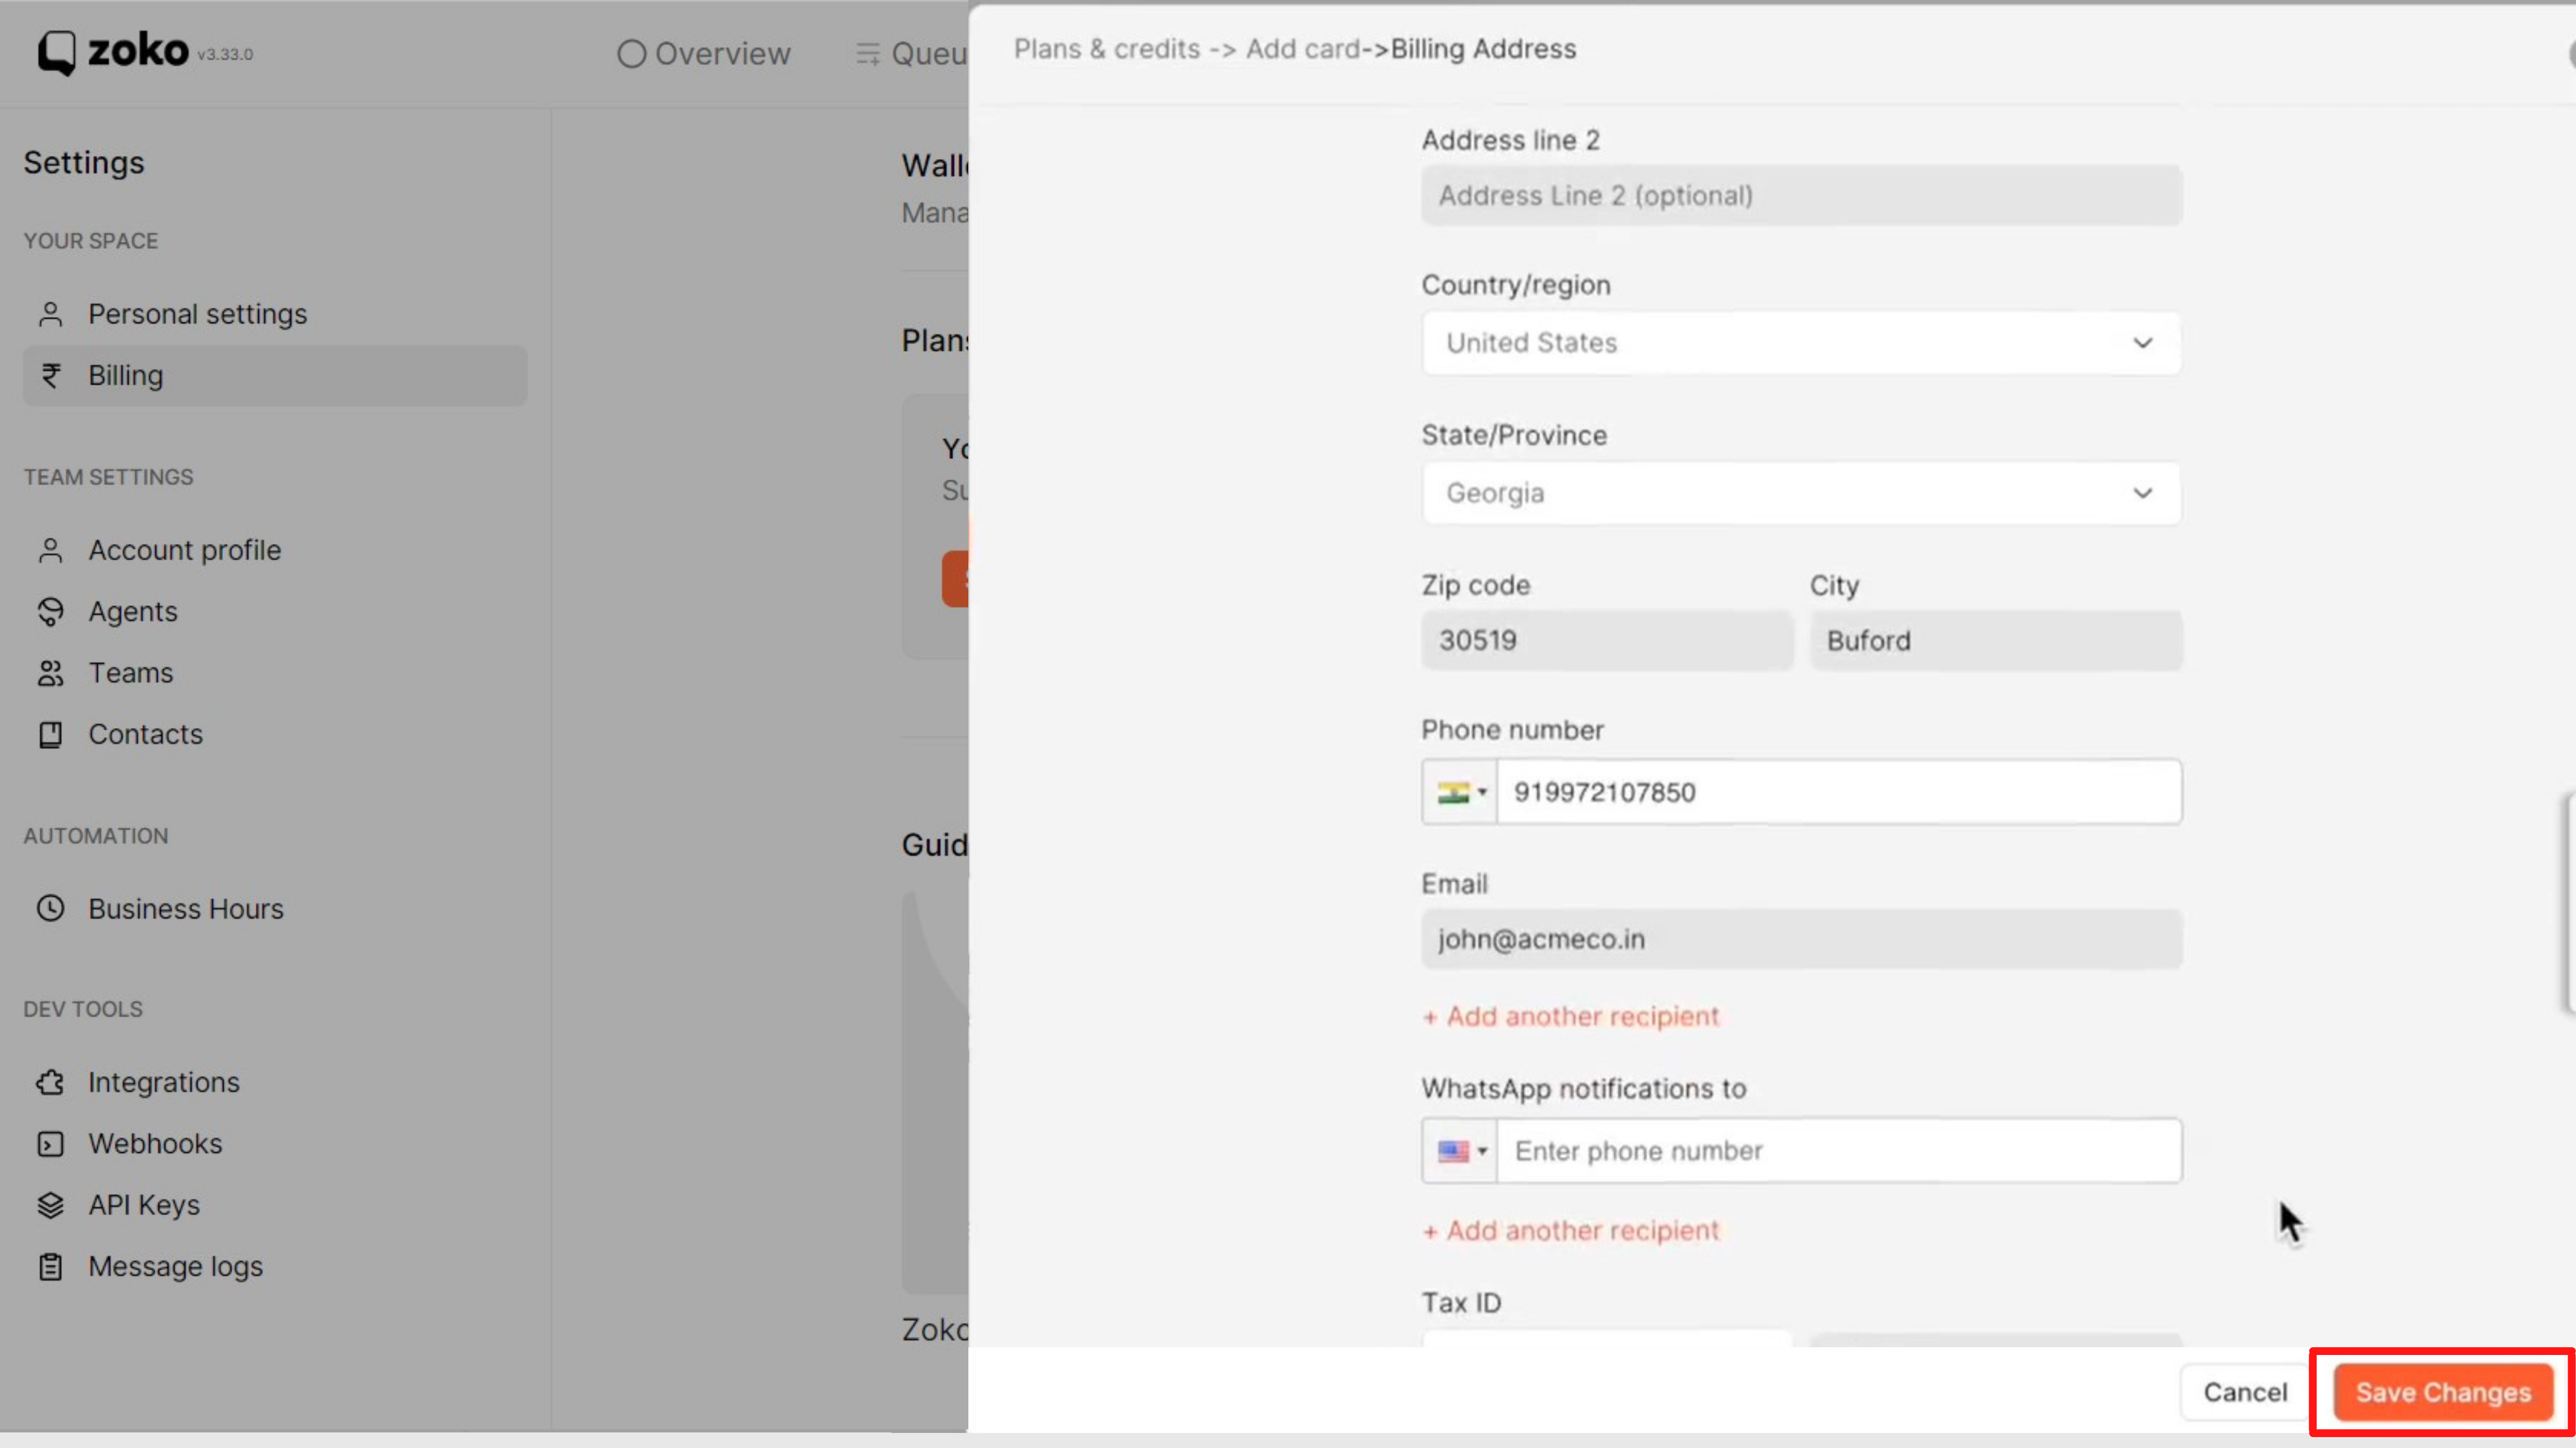
Task: Click the Business Hours clock icon
Action: [50, 908]
